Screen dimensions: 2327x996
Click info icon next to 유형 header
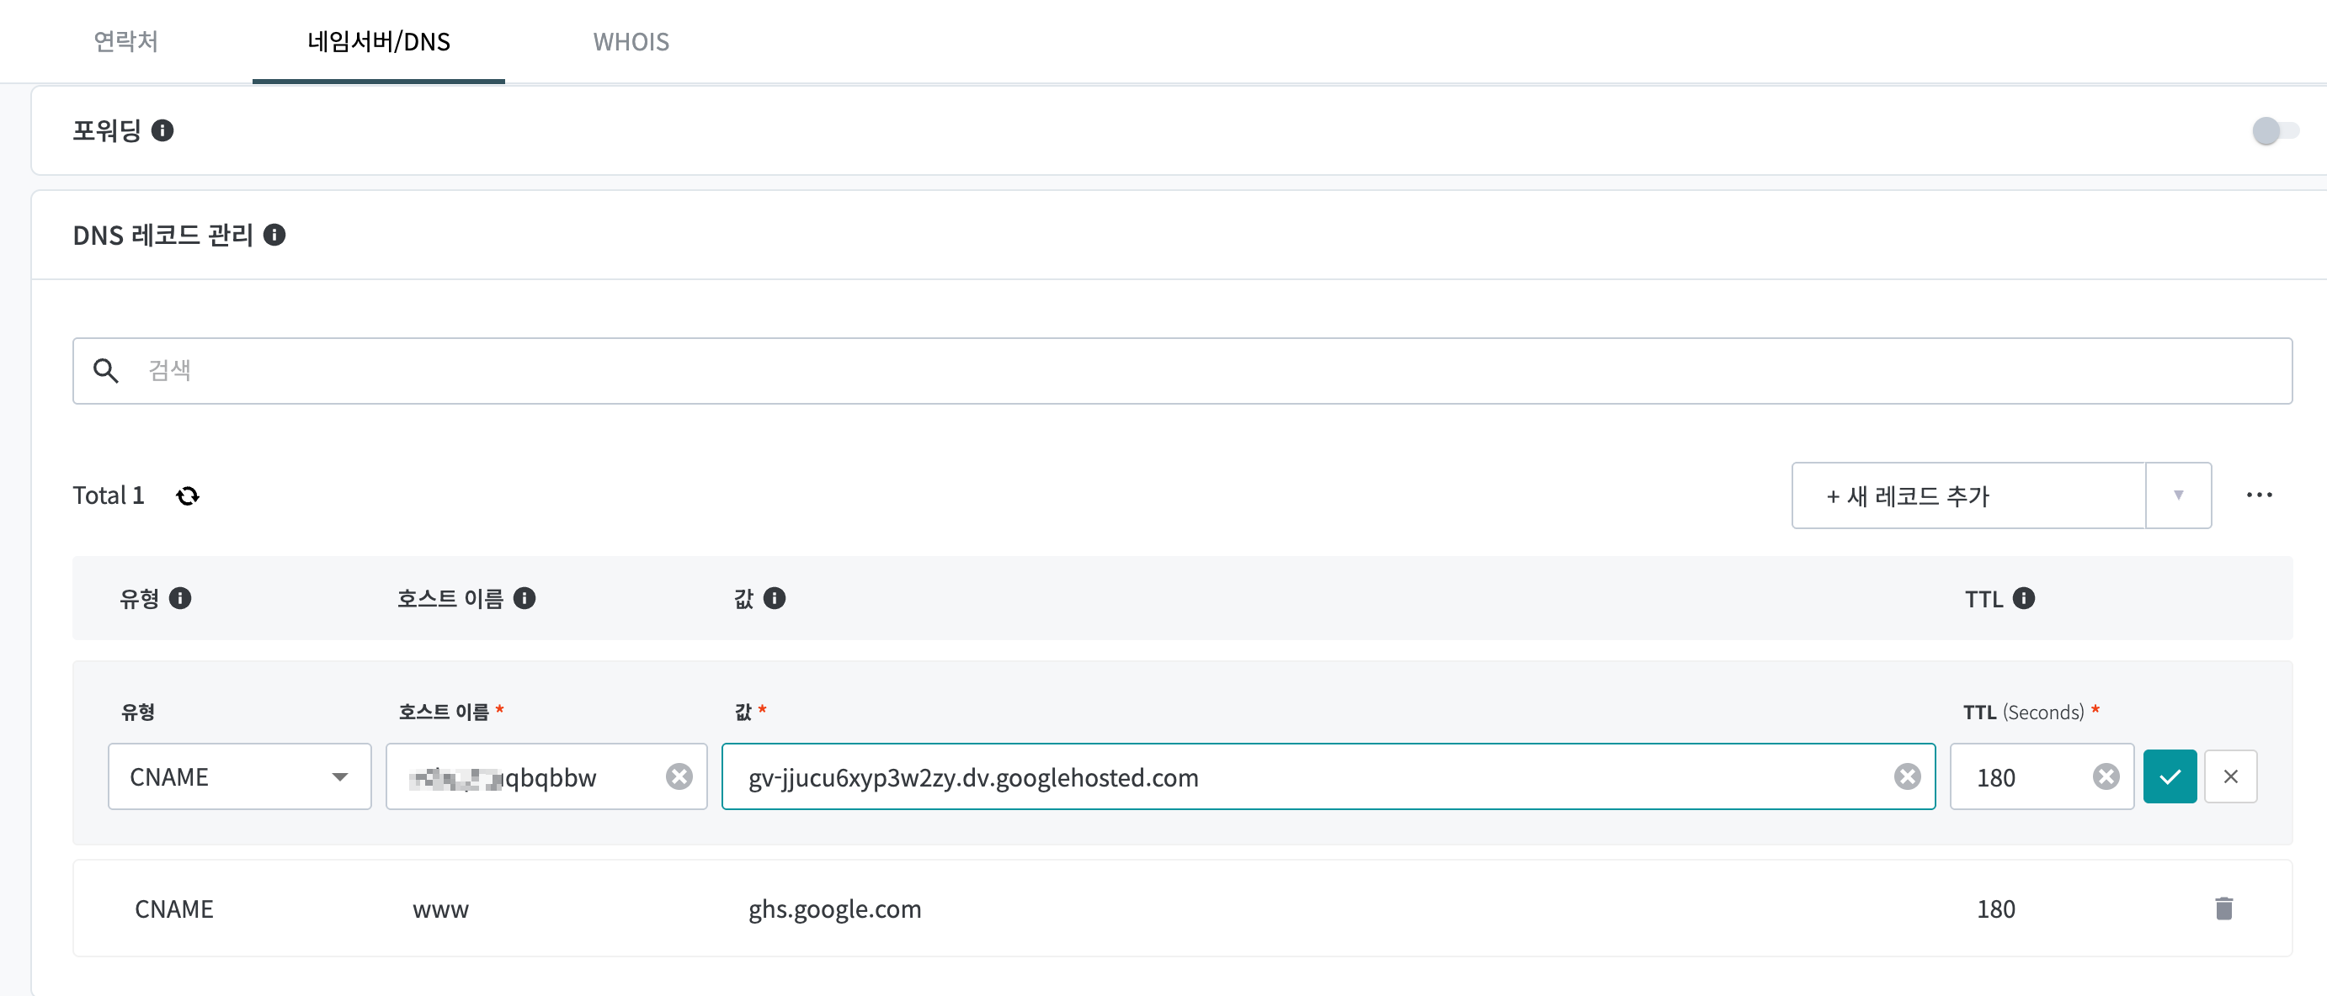(181, 598)
